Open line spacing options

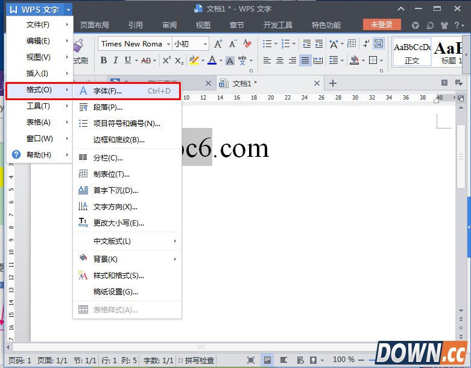pos(333,60)
